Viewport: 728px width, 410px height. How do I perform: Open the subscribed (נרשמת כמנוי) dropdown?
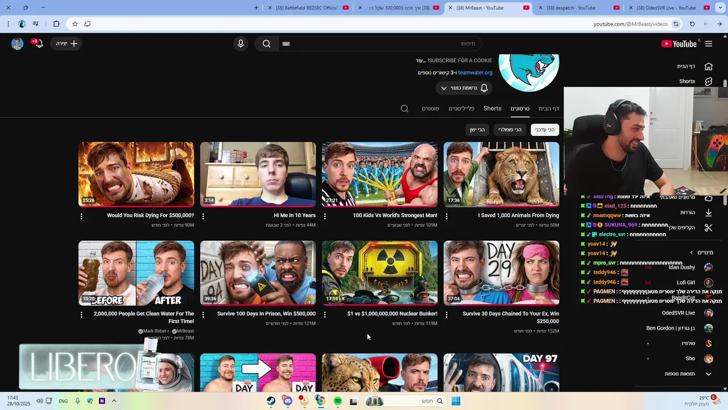coord(464,88)
